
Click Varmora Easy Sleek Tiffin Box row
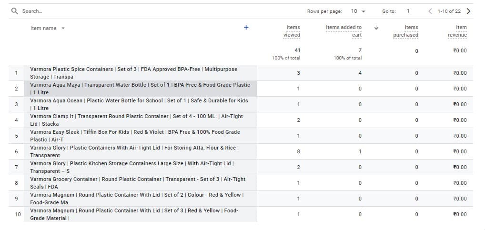point(135,136)
